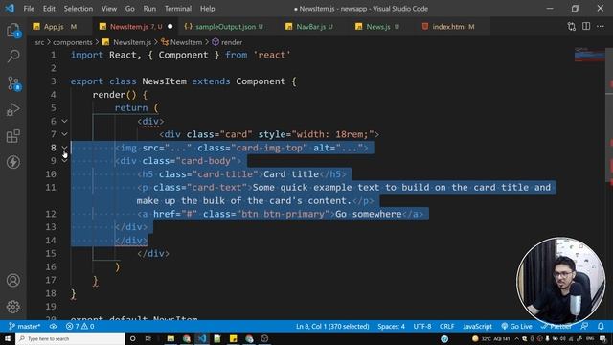
Task: Click the Open Changes icon in editor toolbar
Action: click(572, 27)
